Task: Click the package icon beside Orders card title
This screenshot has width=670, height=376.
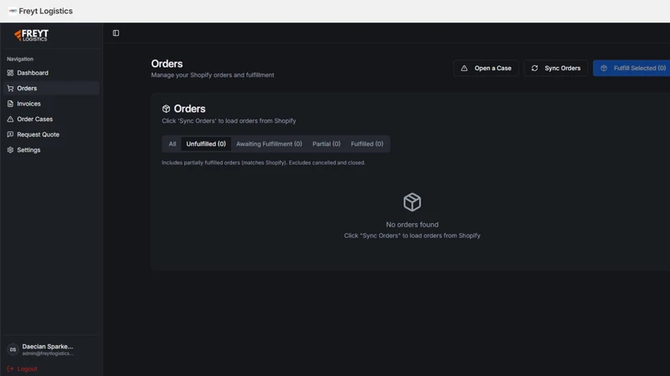Action: pyautogui.click(x=166, y=109)
